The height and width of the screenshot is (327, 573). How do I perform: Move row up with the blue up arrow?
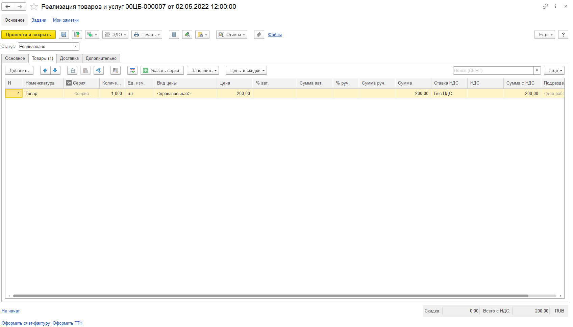pos(45,70)
